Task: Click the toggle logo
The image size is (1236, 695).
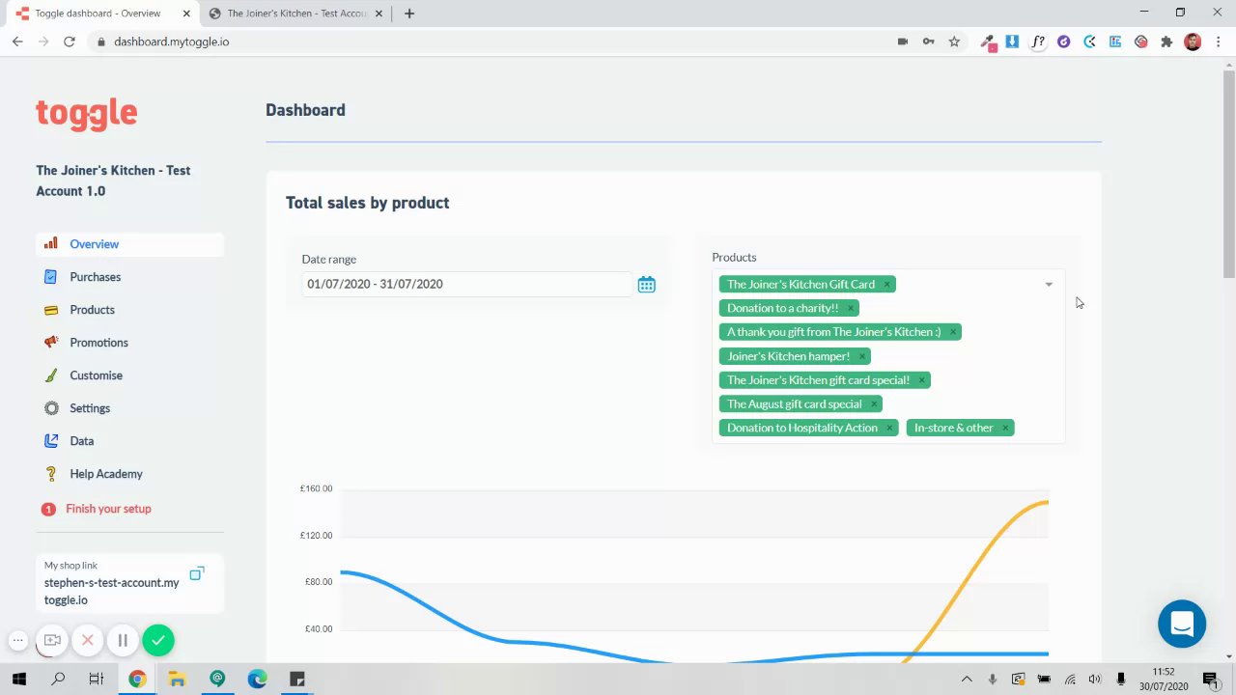Action: (x=87, y=113)
